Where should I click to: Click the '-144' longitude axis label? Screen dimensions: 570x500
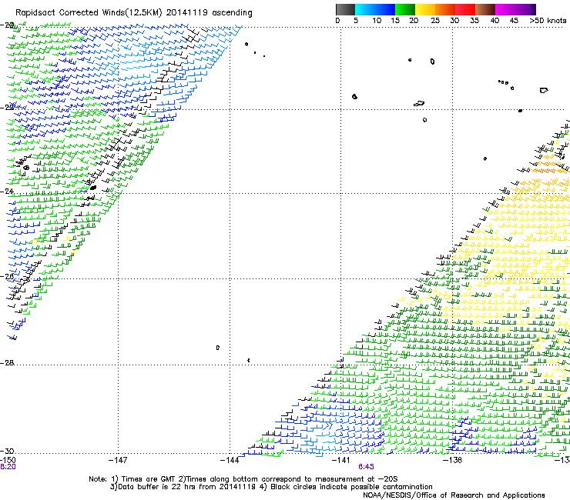tap(230, 460)
